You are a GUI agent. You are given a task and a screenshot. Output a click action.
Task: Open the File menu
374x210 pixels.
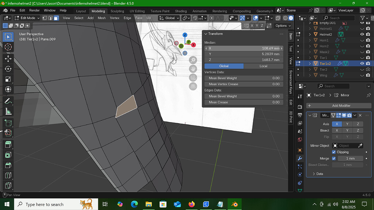point(13,11)
